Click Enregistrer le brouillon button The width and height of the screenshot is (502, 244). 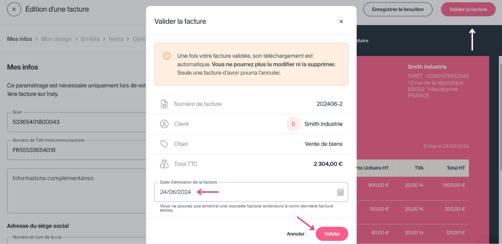[398, 9]
